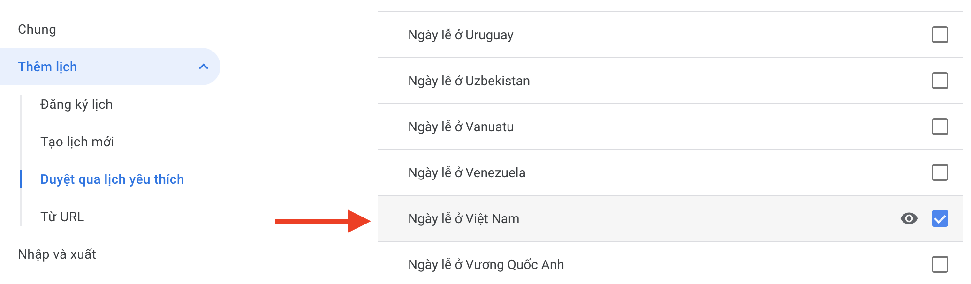The width and height of the screenshot is (971, 284).
Task: Open the Chung settings section
Action: 37,30
